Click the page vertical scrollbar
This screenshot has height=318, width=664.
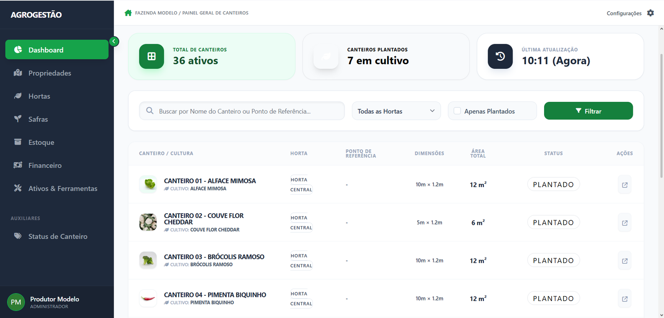pyautogui.click(x=661, y=116)
